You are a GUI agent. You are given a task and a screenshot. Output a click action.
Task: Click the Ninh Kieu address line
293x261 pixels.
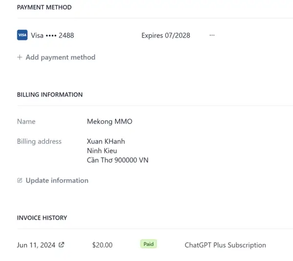coord(102,151)
